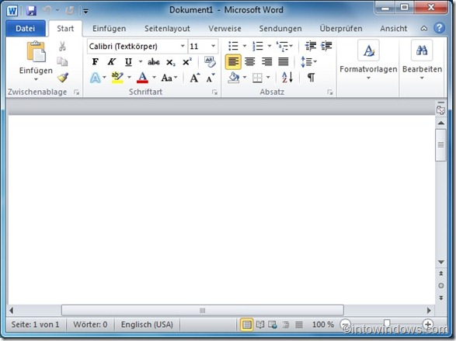456x341 pixels.
Task: Apply subscript with the x₂ icon
Action: coord(171,62)
